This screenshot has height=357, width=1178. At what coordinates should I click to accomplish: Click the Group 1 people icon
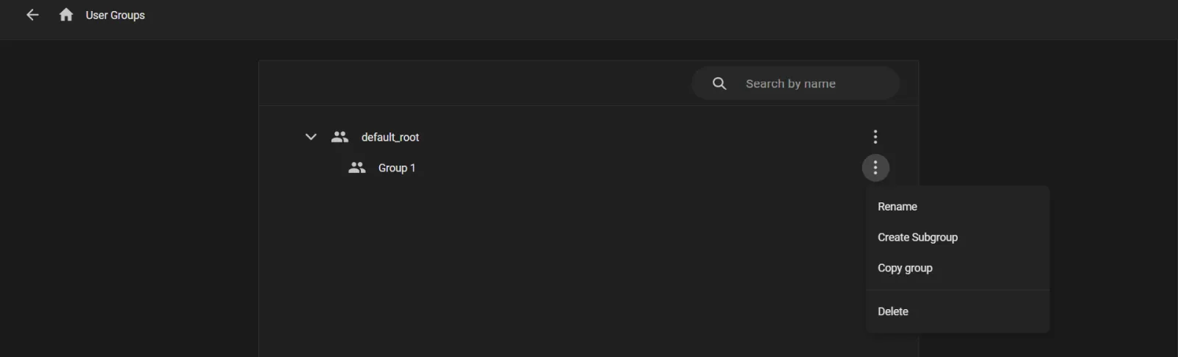pos(357,168)
